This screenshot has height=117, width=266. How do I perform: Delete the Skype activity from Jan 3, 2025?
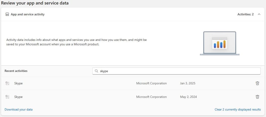(x=257, y=83)
